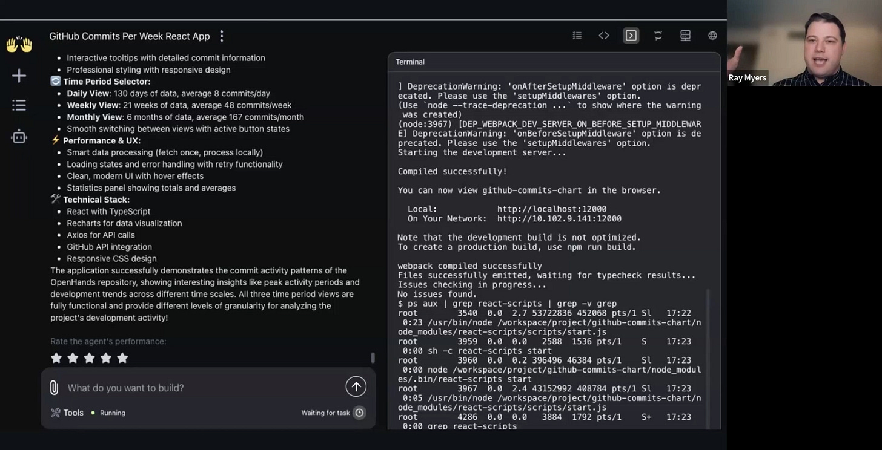Viewport: 882px width, 450px height.
Task: Click the 'React with TypeScript' bullet
Action: pos(108,211)
